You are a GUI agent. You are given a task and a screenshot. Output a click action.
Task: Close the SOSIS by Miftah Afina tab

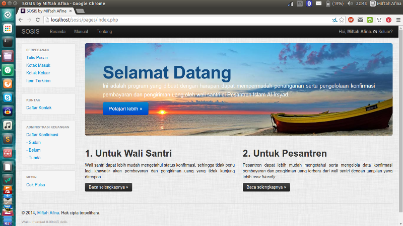coord(71,11)
